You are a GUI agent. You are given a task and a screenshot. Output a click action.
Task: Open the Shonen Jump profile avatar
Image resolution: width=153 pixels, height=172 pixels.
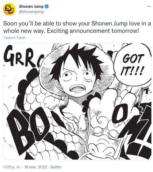pos(9,9)
